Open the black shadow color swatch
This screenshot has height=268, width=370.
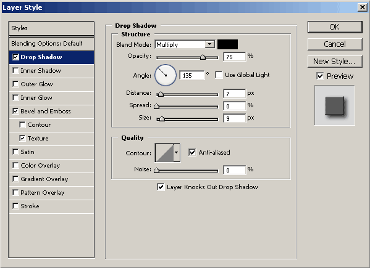[x=227, y=44]
